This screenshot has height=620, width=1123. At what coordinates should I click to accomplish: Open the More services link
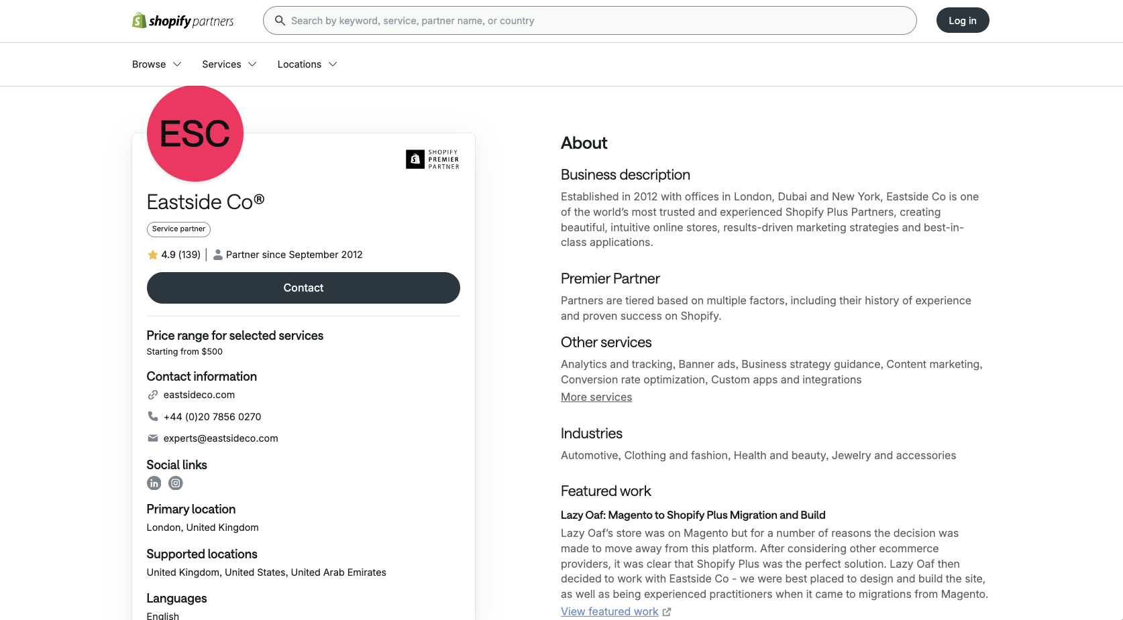point(596,397)
